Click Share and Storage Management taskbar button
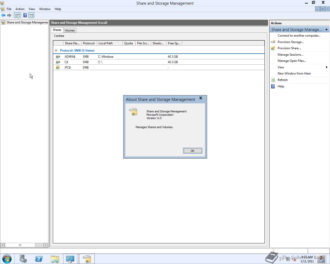This screenshot has height=264, width=330. (x=87, y=259)
